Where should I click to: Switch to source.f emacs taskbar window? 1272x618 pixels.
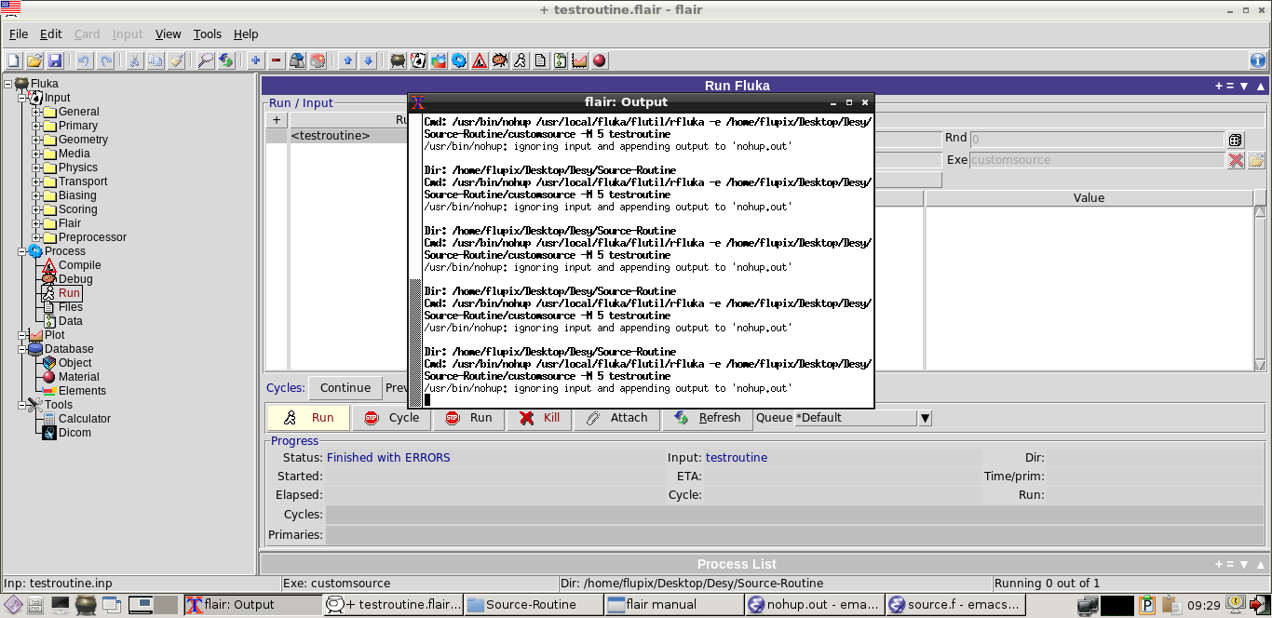click(x=954, y=605)
